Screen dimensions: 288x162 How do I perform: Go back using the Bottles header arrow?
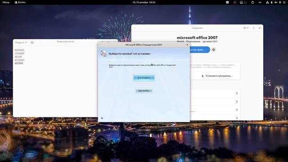135,28
